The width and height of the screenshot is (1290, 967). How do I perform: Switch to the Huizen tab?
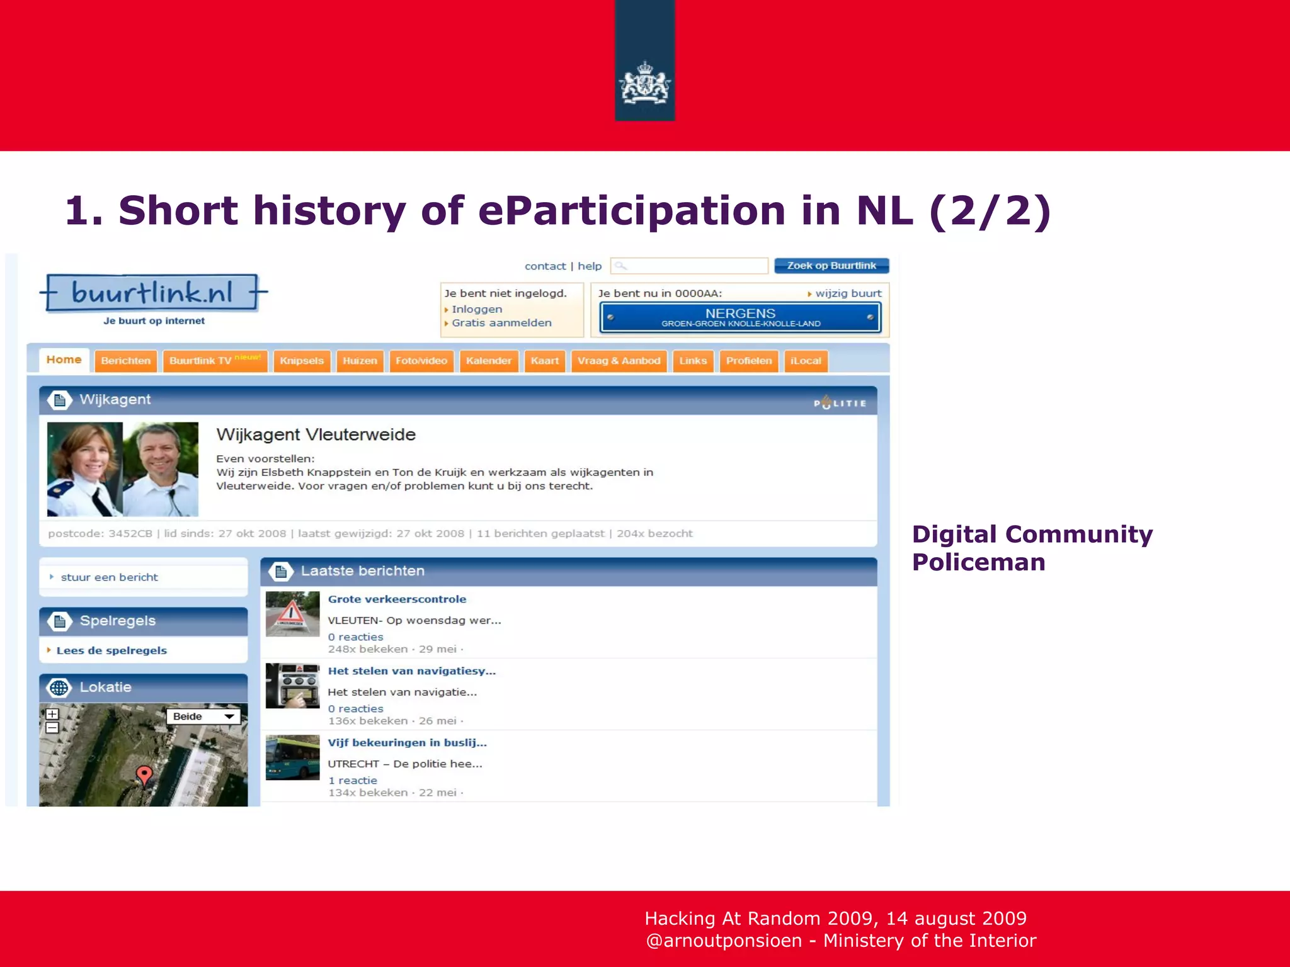coord(360,361)
